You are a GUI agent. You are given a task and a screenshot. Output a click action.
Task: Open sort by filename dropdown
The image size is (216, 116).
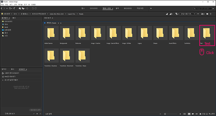[188, 14]
